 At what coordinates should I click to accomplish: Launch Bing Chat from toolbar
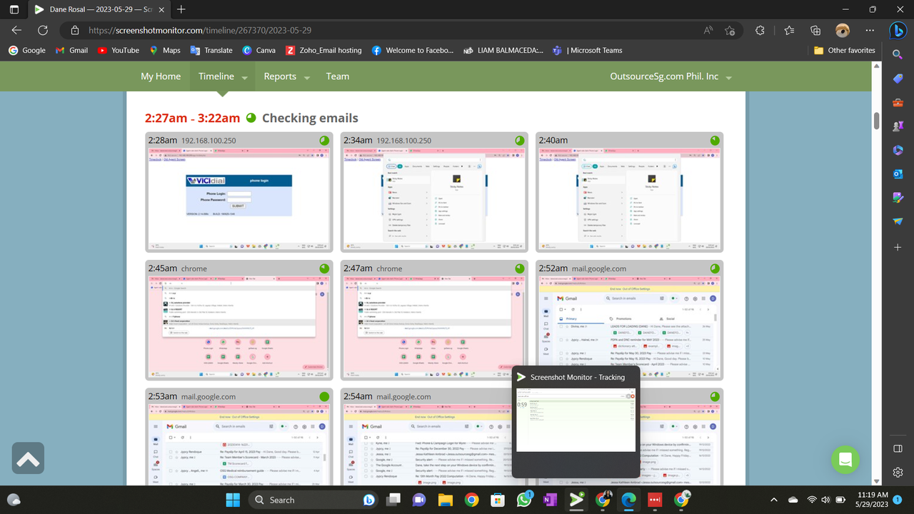point(898,31)
